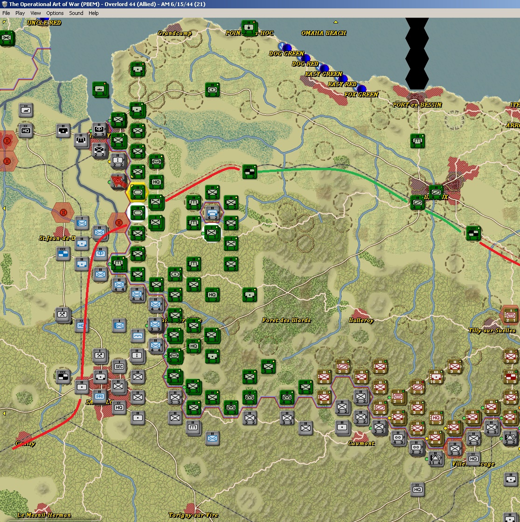
Task: Click the UNCLE RED beach label
Action: point(44,23)
